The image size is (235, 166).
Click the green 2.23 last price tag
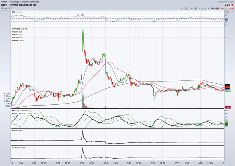coord(228,91)
